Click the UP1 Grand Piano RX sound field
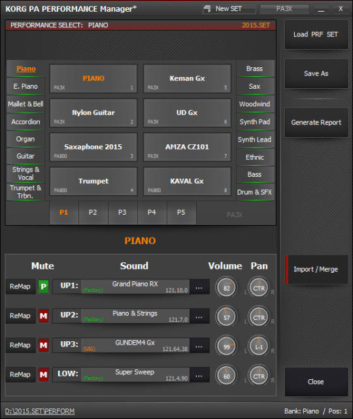This screenshot has width=353, height=419. [135, 287]
